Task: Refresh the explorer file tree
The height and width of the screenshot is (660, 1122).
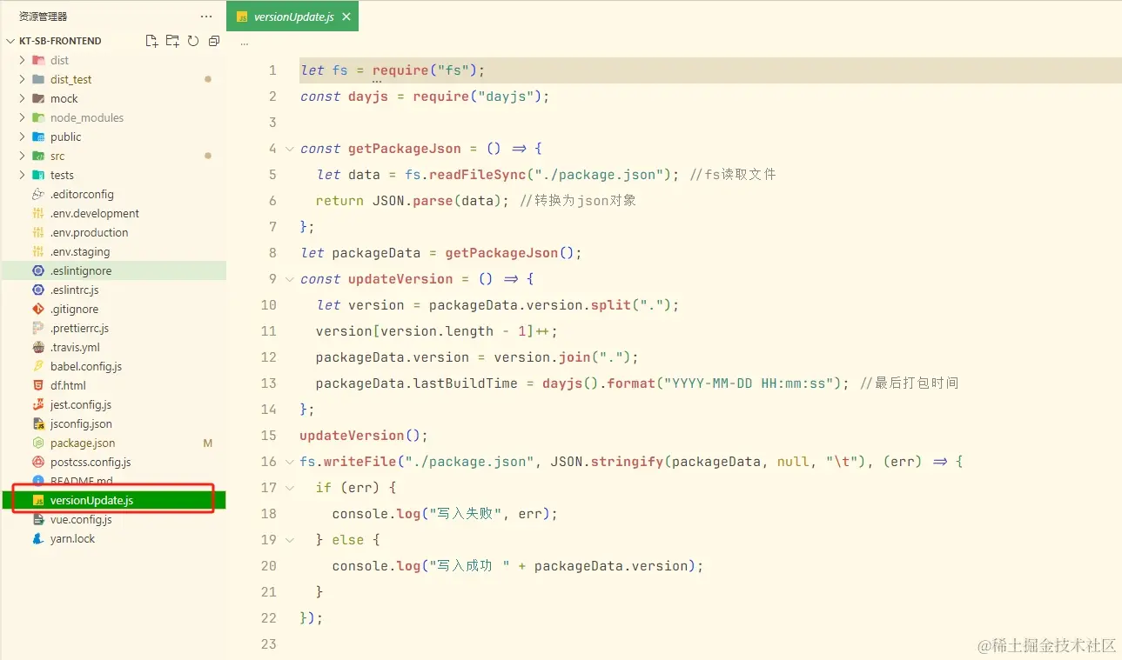Action: (x=192, y=40)
